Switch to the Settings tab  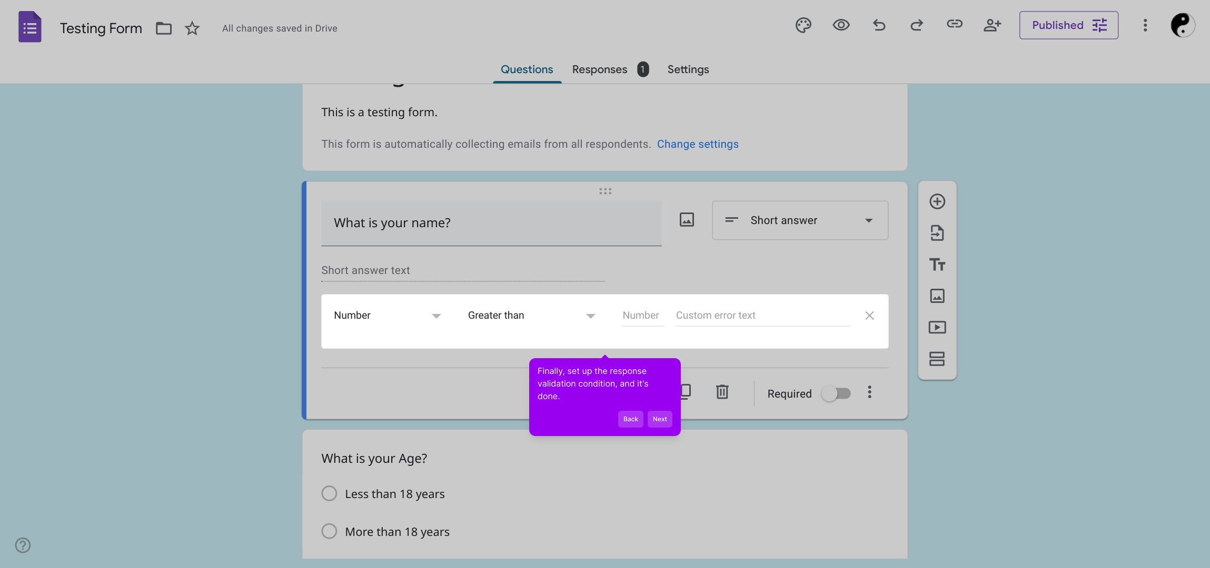(688, 69)
